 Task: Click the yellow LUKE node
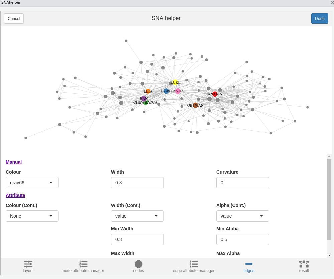coord(175,82)
